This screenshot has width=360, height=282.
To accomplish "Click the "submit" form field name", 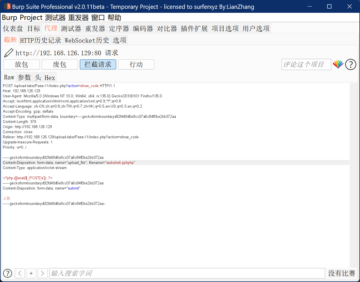I will tap(73, 188).
